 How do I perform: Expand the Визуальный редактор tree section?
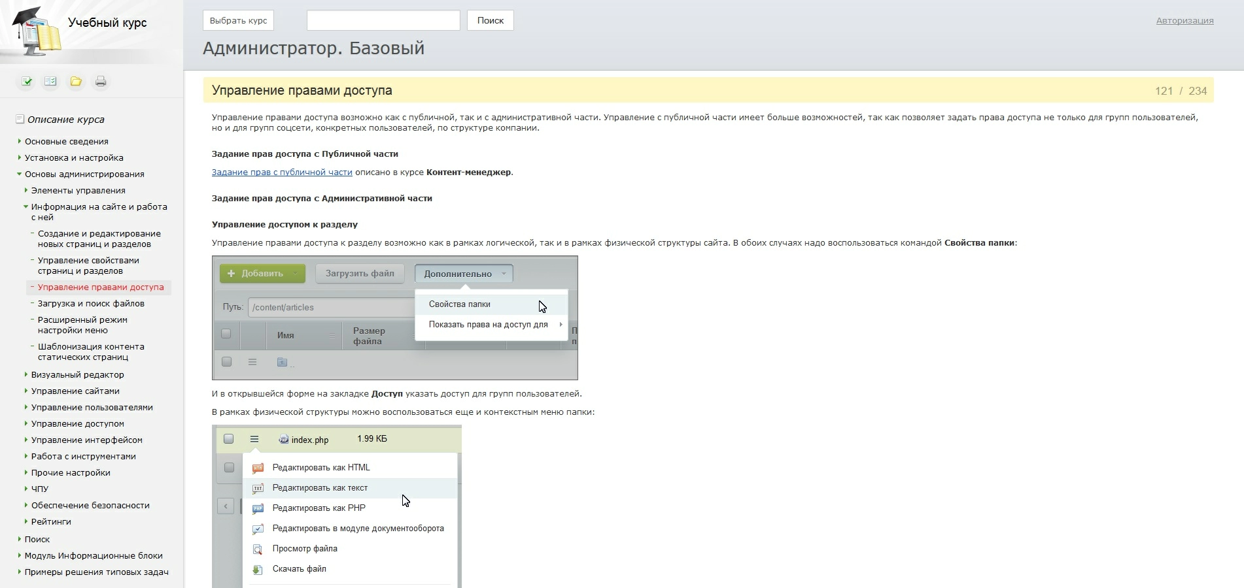tap(26, 374)
